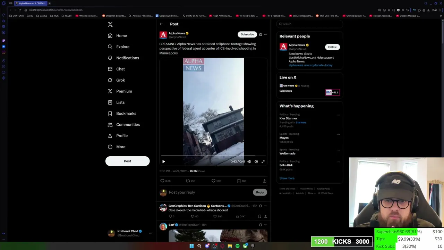Click the X logo in sidebar

[110, 24]
